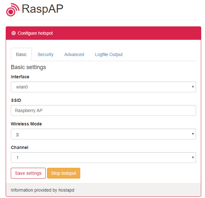205x198 pixels.
Task: Click the Interface label
Action: [20, 77]
